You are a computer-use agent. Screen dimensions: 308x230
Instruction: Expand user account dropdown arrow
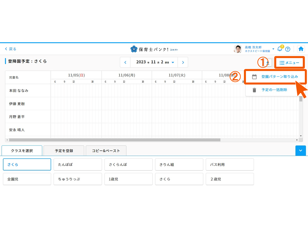tap(273, 49)
